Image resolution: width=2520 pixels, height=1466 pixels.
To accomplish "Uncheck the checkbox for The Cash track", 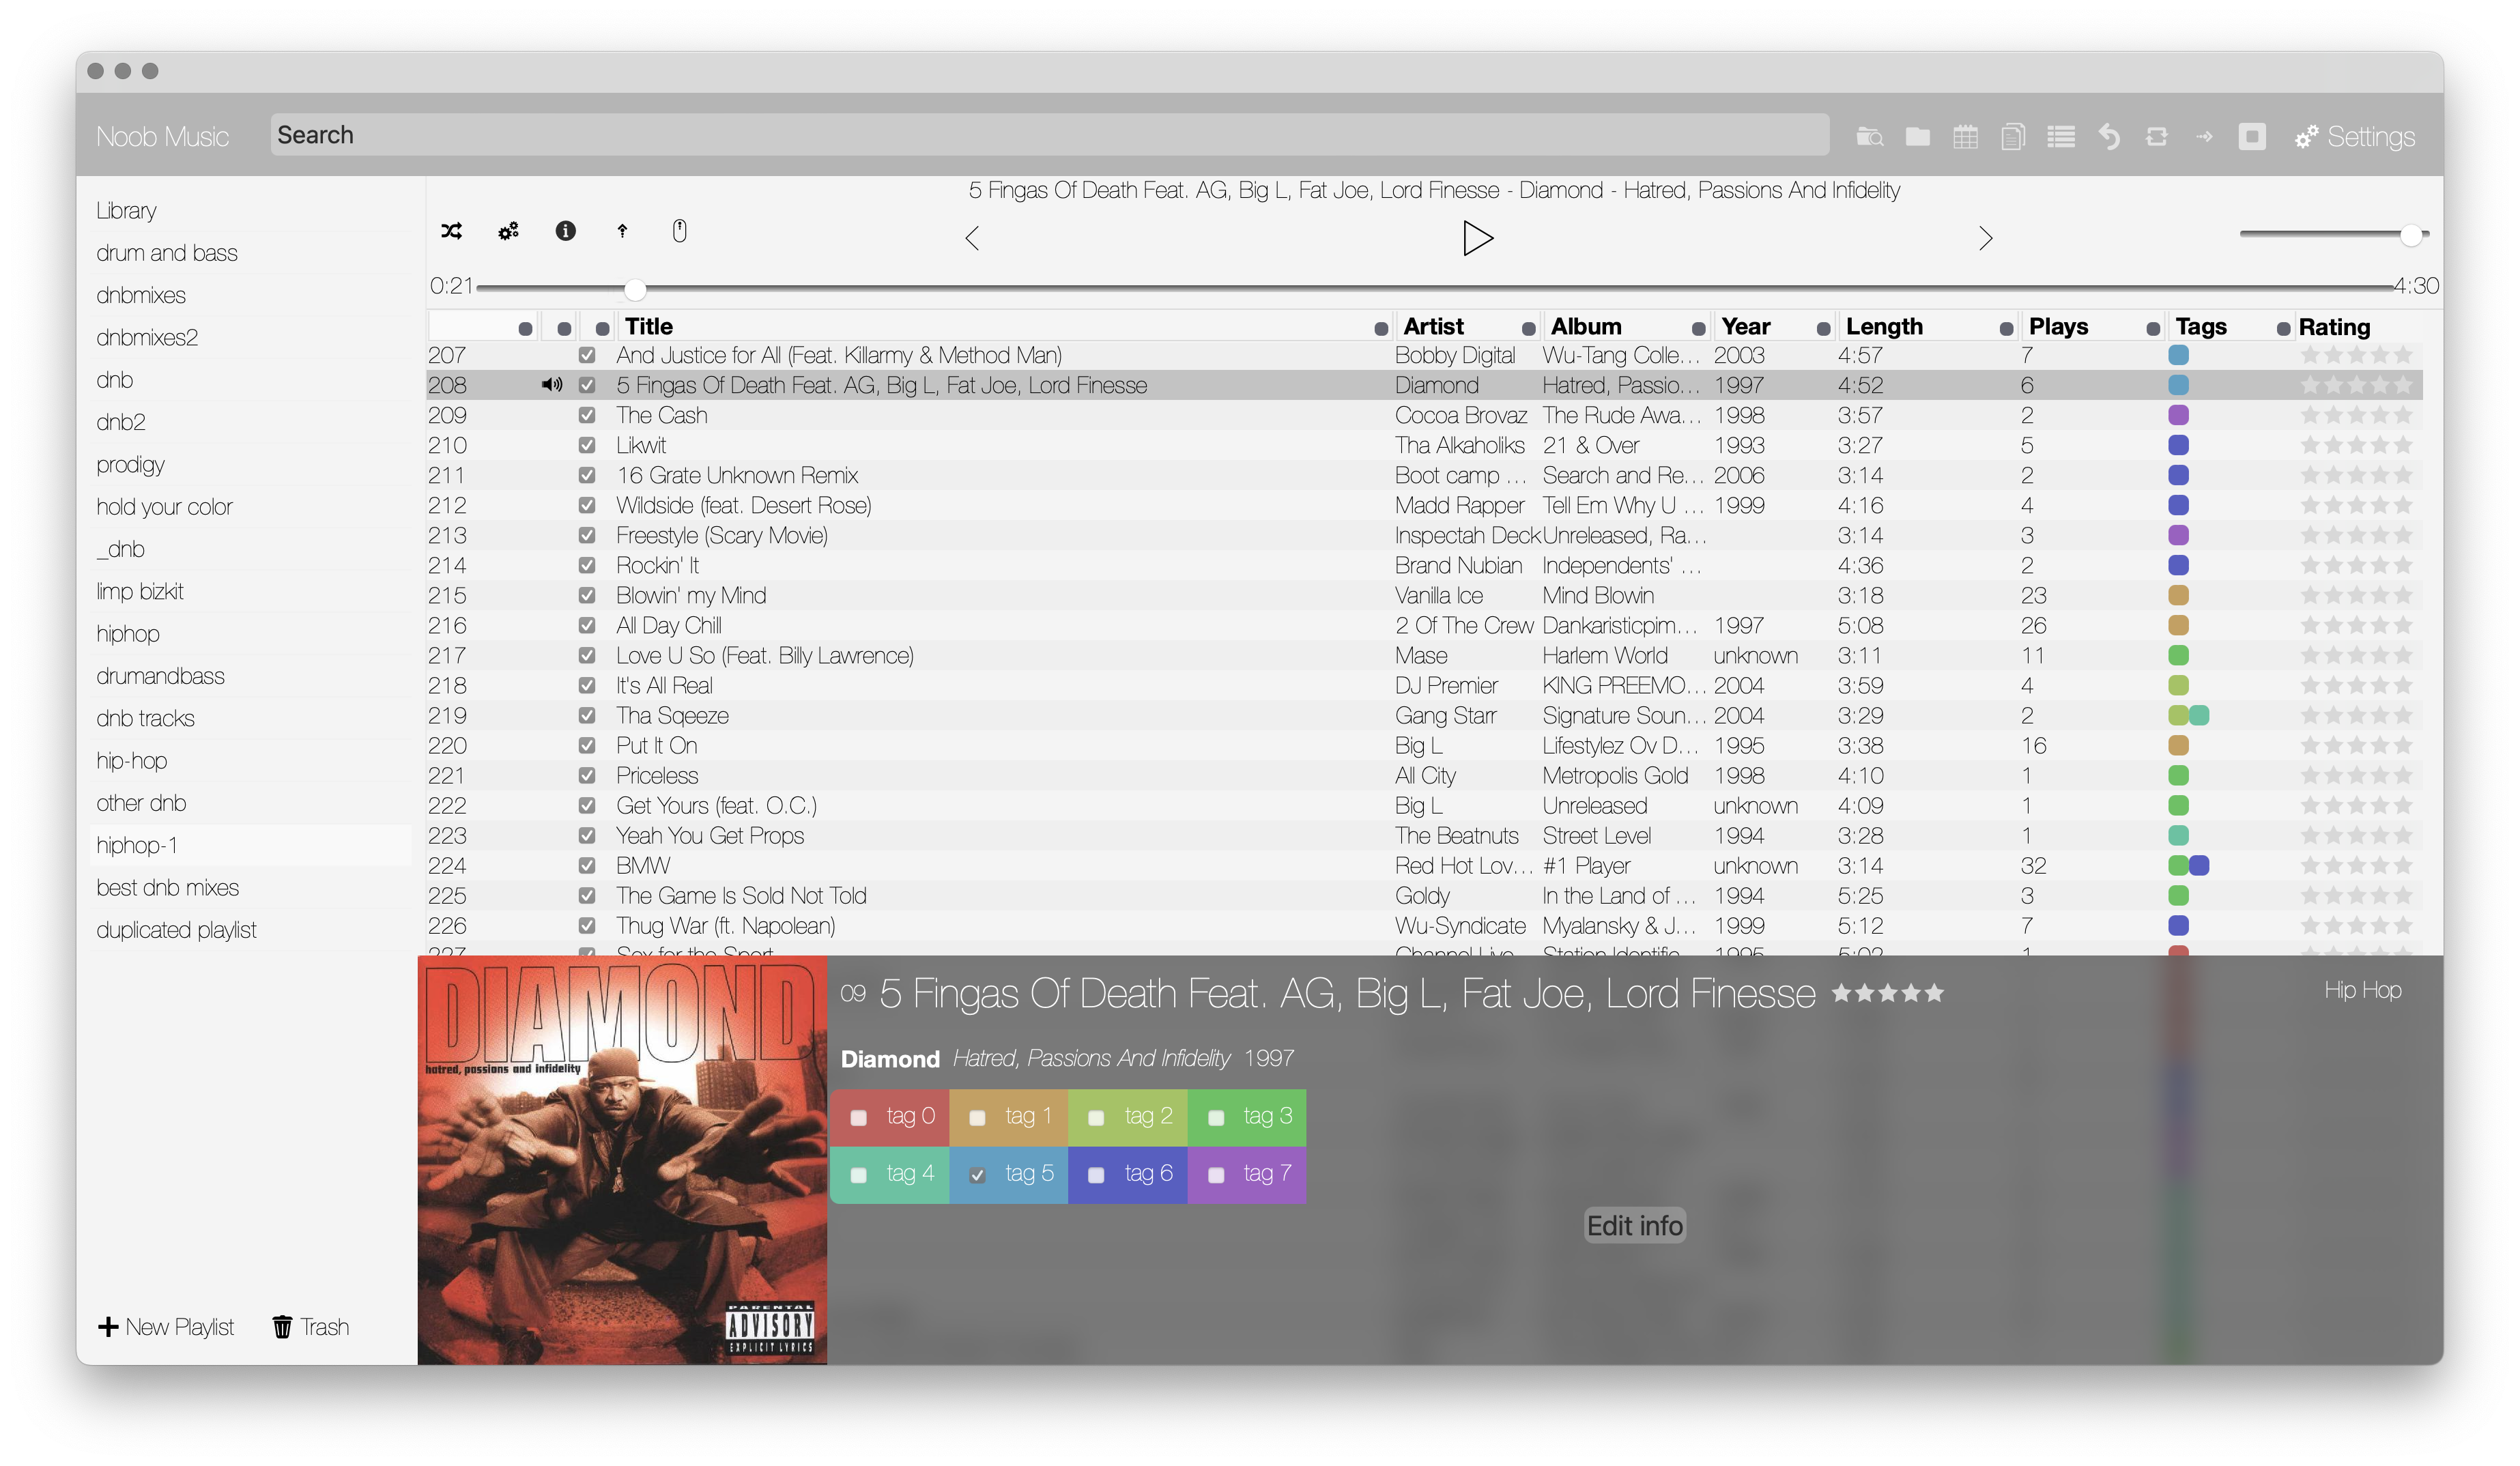I will point(587,415).
